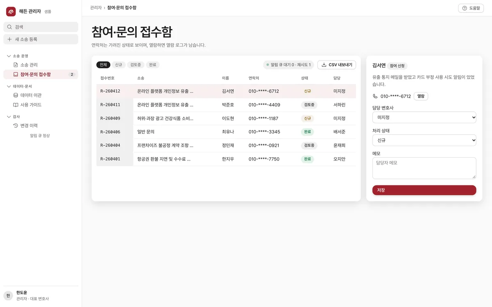The width and height of the screenshot is (492, 307).
Task: Click the 일반 문의 cell
Action: tap(146, 132)
